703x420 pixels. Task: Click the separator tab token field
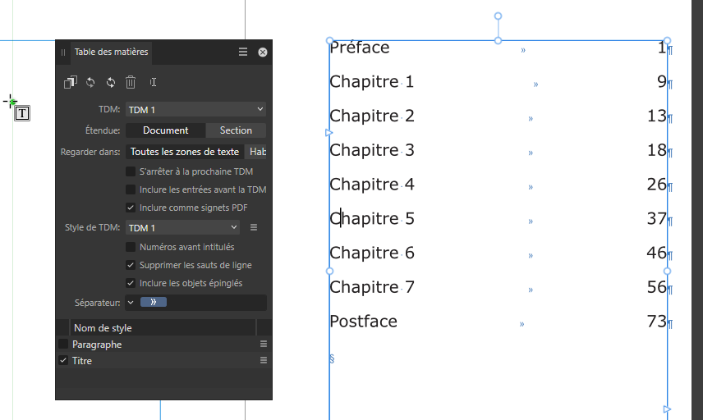154,302
